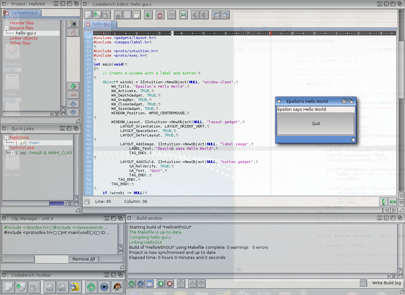
Task: Enable the Write Build log checkbox
Action: click(364, 283)
